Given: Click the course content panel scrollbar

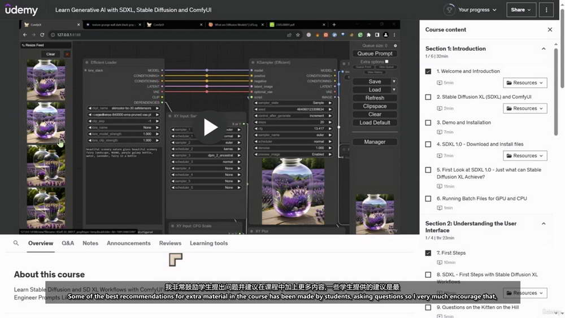Looking at the screenshot, I should tap(556, 92).
